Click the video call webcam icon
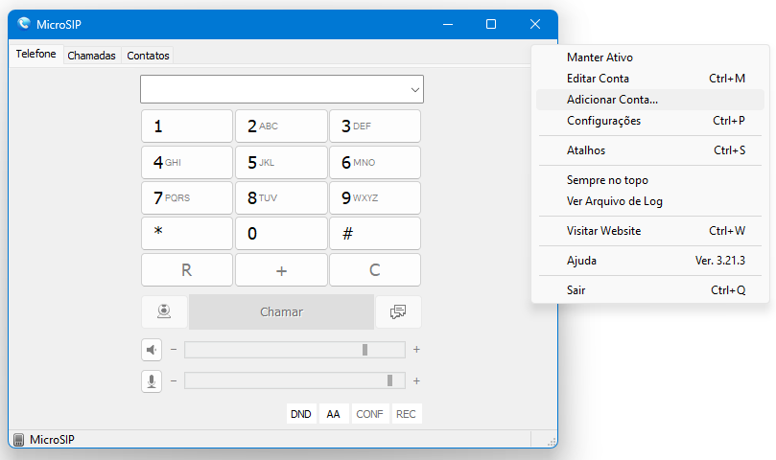 point(164,311)
